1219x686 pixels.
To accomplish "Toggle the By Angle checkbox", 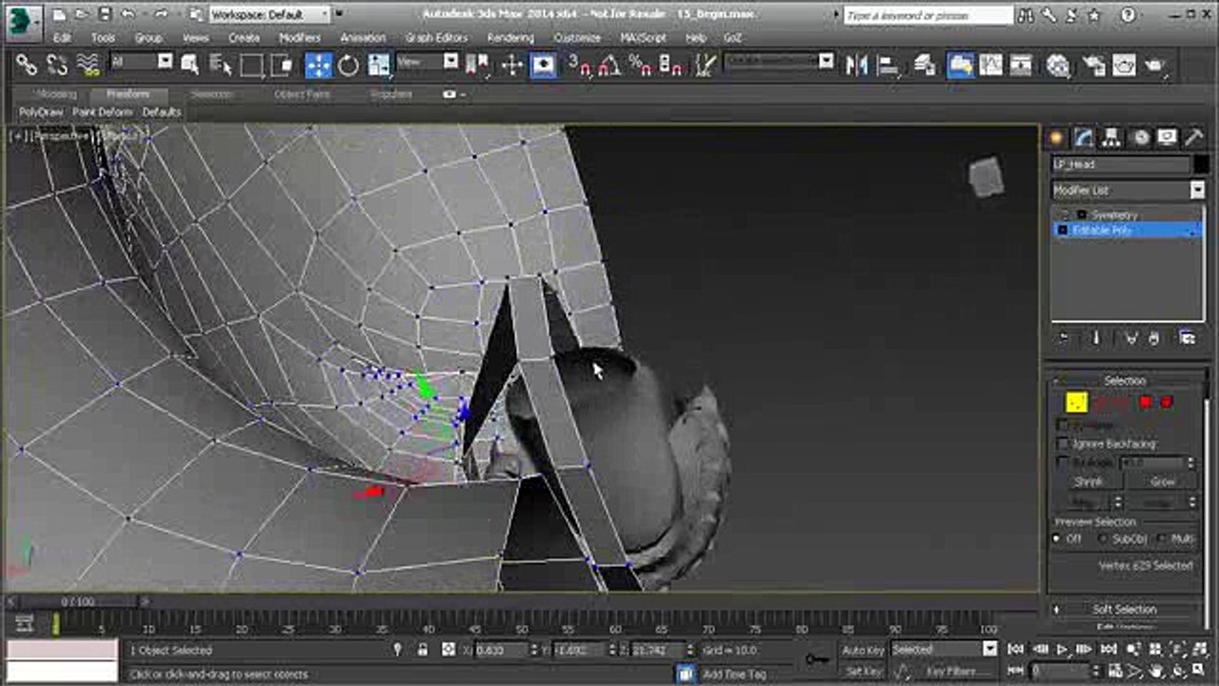I will (1063, 463).
